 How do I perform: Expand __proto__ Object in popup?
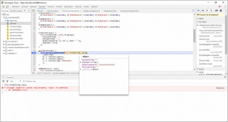click(80, 69)
